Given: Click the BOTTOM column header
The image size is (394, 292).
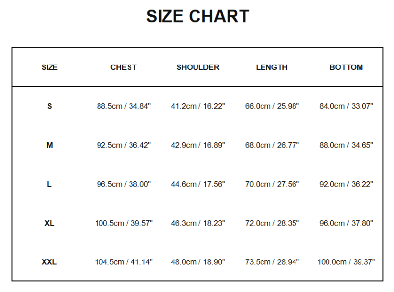Looking at the screenshot, I should pyautogui.click(x=346, y=67).
